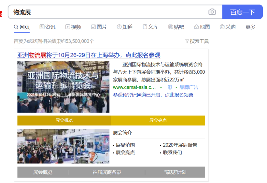Click 往届展商名录 in the gray bar
Viewport: 267px width, 183px height.
[x=107, y=172]
